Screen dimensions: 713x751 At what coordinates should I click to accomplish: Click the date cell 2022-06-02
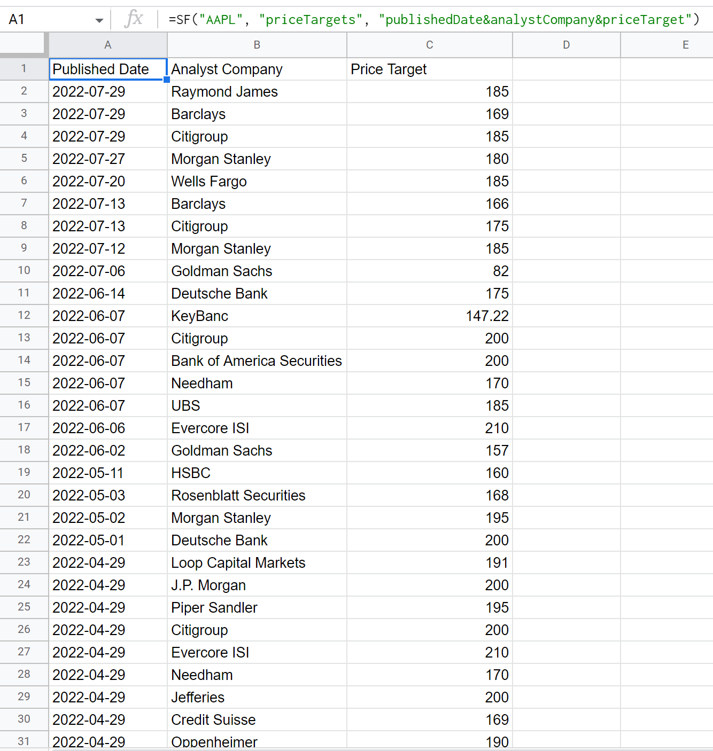click(x=108, y=450)
